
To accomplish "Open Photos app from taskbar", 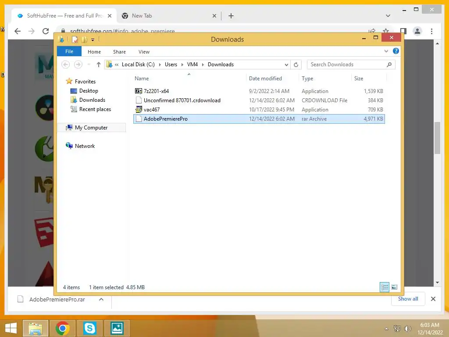I will [x=117, y=328].
